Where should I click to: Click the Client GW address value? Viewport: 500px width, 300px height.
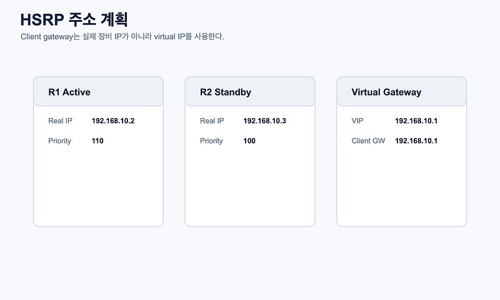coord(416,141)
